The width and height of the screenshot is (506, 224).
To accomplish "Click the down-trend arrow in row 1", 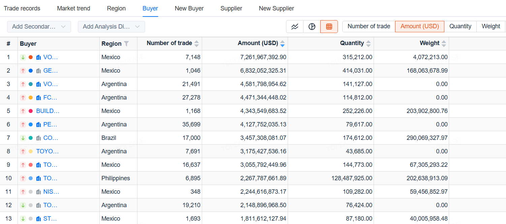I will 23,57.
